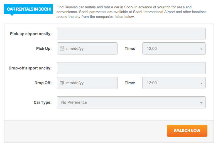Screen dimensions: 218x147
Task: Click the arrow on the Car Type dropdown
Action: pyautogui.click(x=201, y=103)
